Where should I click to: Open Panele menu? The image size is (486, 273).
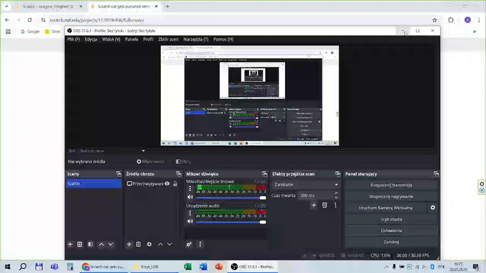tap(131, 39)
